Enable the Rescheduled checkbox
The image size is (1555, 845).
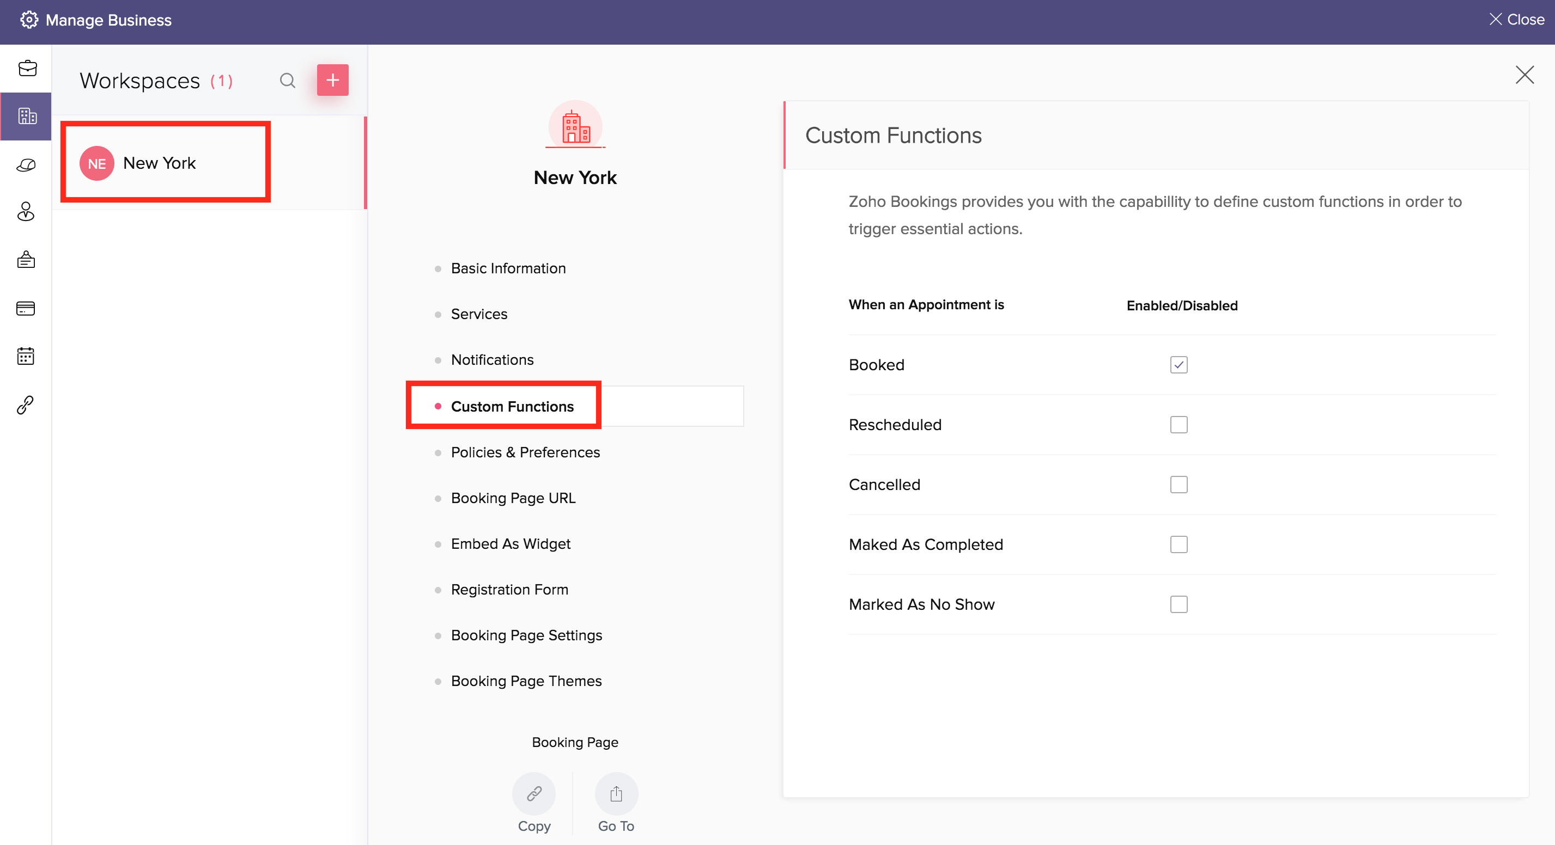pyautogui.click(x=1179, y=425)
